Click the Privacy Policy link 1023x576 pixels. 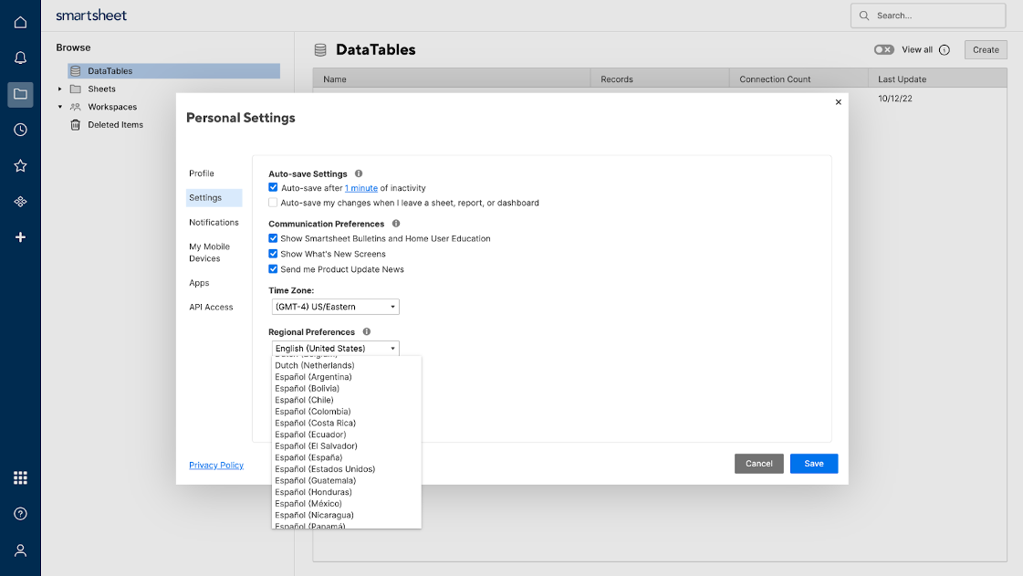pyautogui.click(x=215, y=465)
